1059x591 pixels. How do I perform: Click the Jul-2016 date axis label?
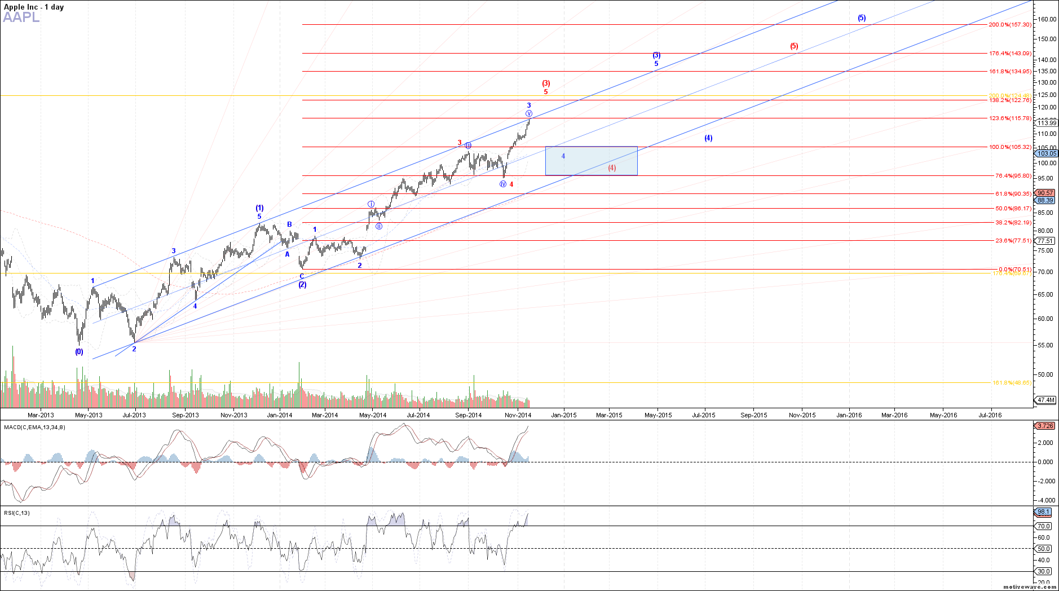click(x=990, y=416)
